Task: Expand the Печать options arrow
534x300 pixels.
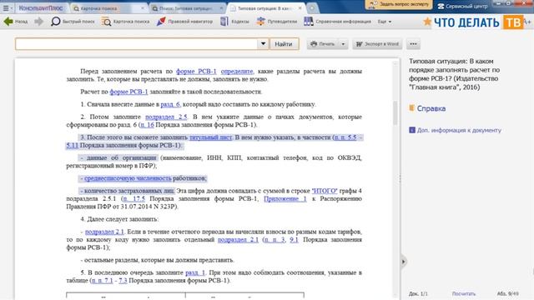Action: click(x=343, y=44)
